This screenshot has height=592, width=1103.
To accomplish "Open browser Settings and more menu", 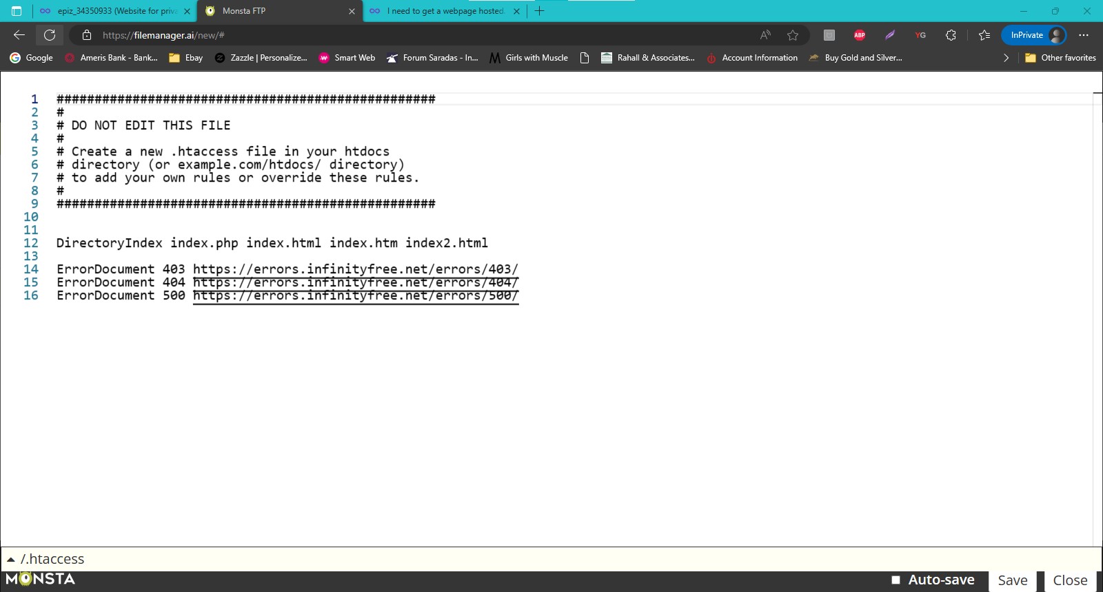I will pos(1084,35).
